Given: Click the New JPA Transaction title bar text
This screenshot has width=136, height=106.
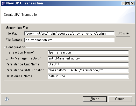Looking at the screenshot, I should (x=25, y=3).
